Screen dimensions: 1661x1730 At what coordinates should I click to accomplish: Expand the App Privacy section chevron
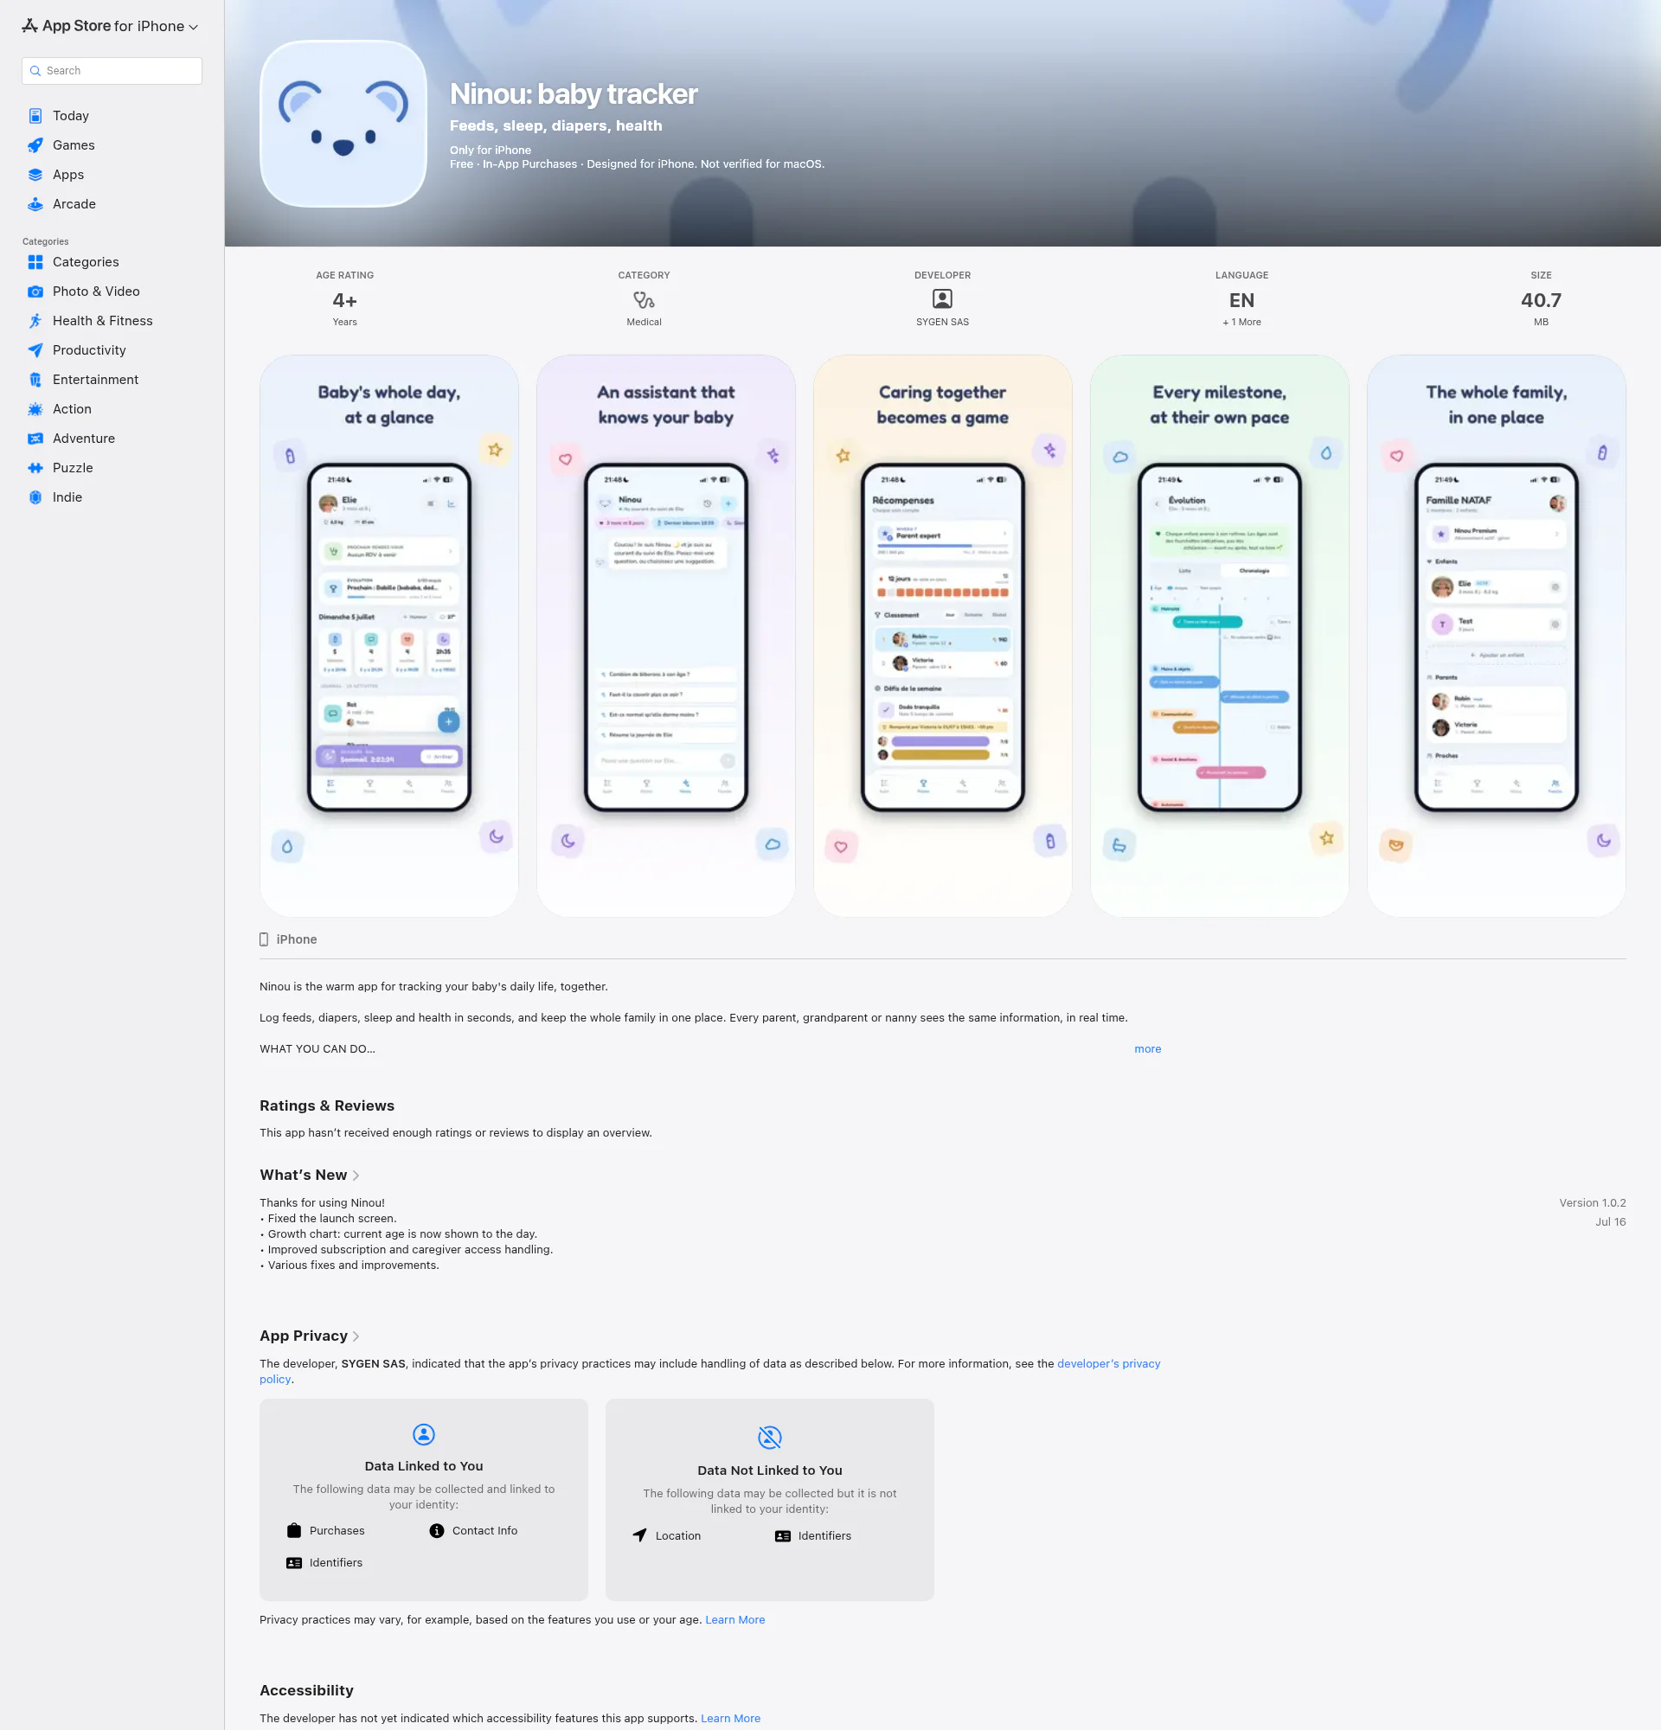[356, 1336]
